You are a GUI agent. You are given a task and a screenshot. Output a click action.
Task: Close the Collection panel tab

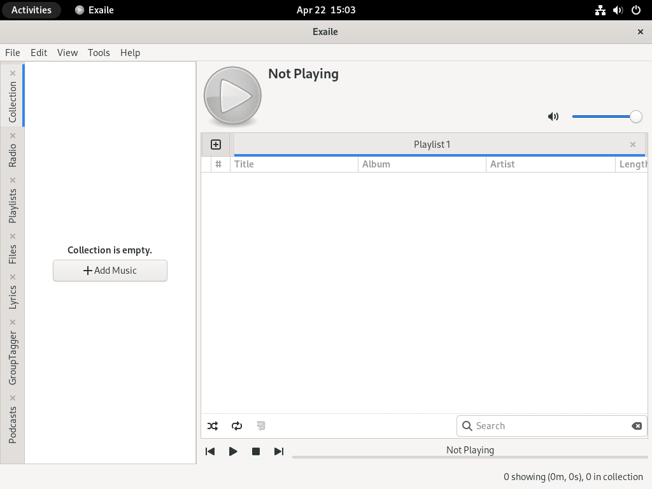click(x=13, y=73)
